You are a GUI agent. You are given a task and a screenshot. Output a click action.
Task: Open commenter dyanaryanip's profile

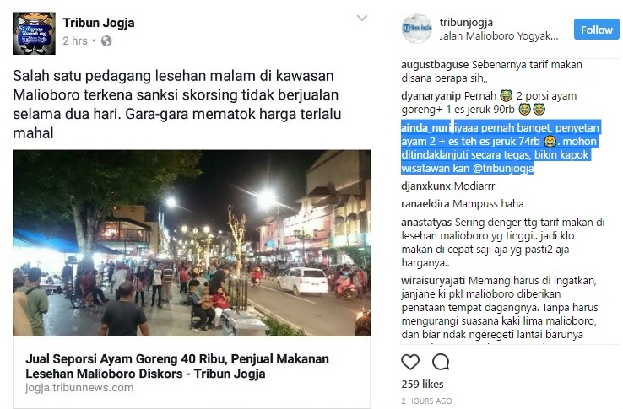point(431,96)
